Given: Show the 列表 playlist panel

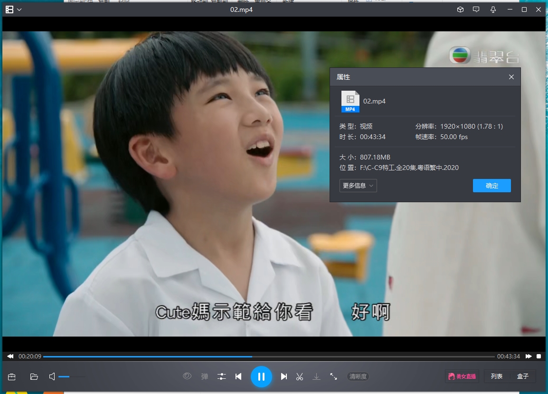Looking at the screenshot, I should (497, 376).
